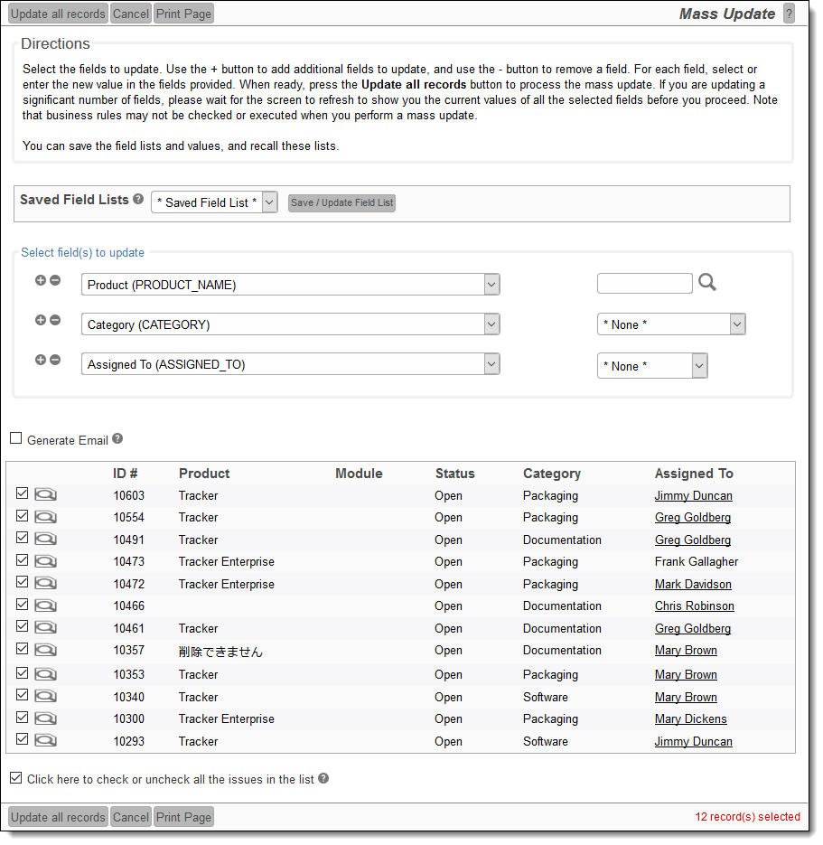Screen dimensions: 823x845
Task: Open quick view icon for issue 10472
Action: point(46,584)
